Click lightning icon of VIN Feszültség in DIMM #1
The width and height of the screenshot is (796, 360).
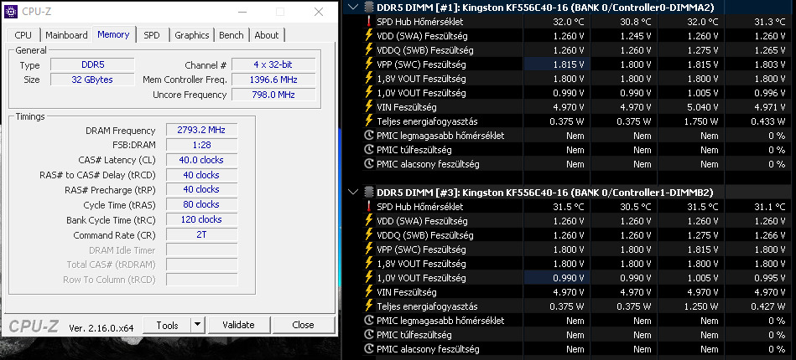[x=369, y=106]
